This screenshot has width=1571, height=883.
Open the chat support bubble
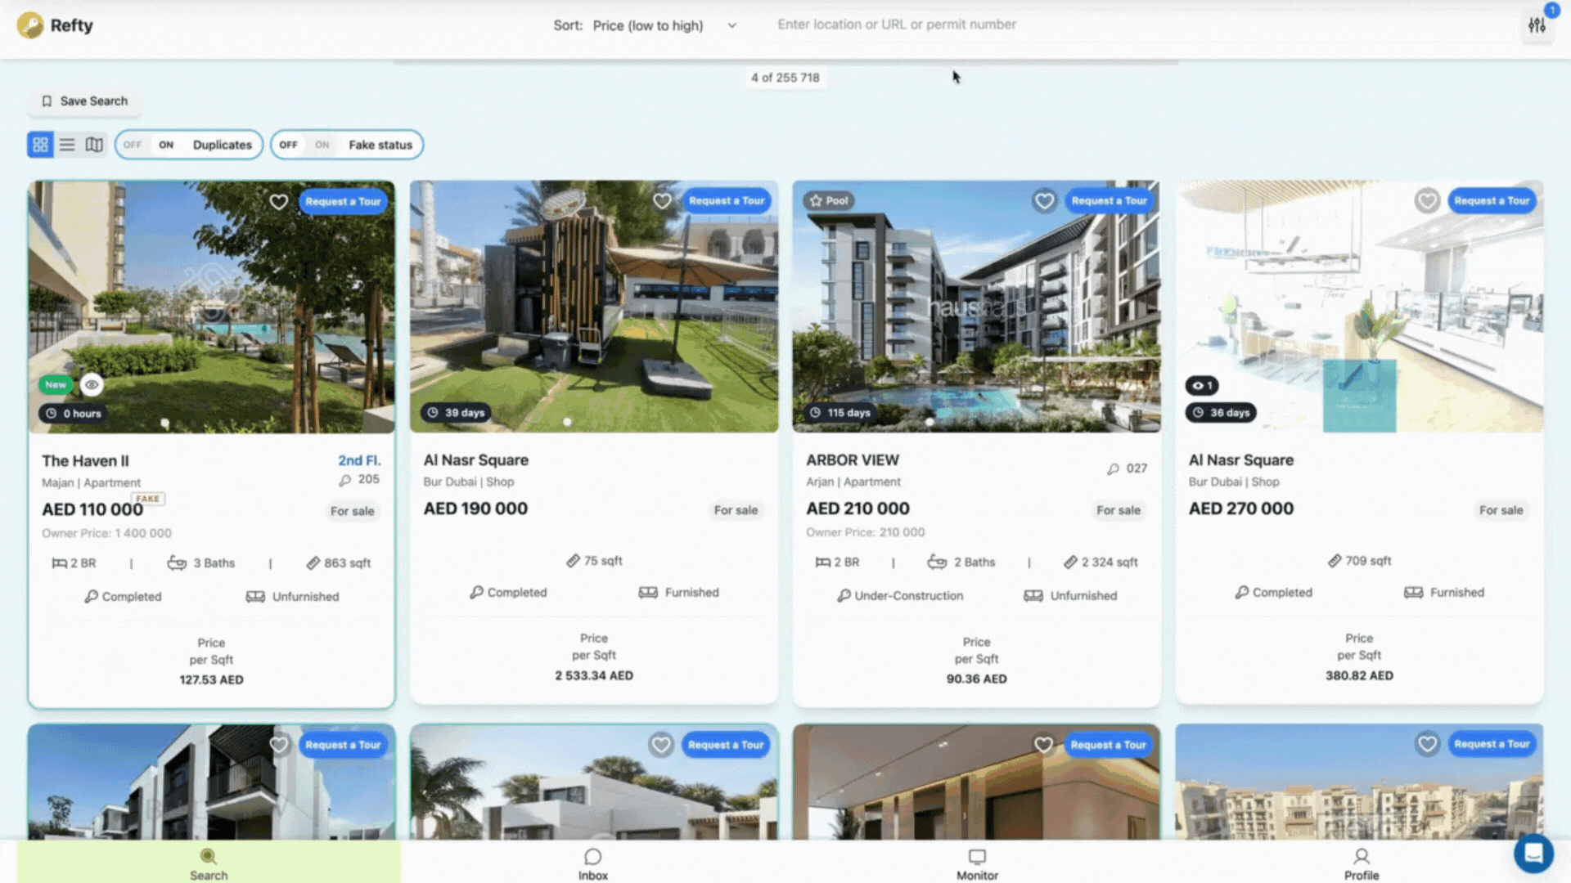click(1533, 854)
